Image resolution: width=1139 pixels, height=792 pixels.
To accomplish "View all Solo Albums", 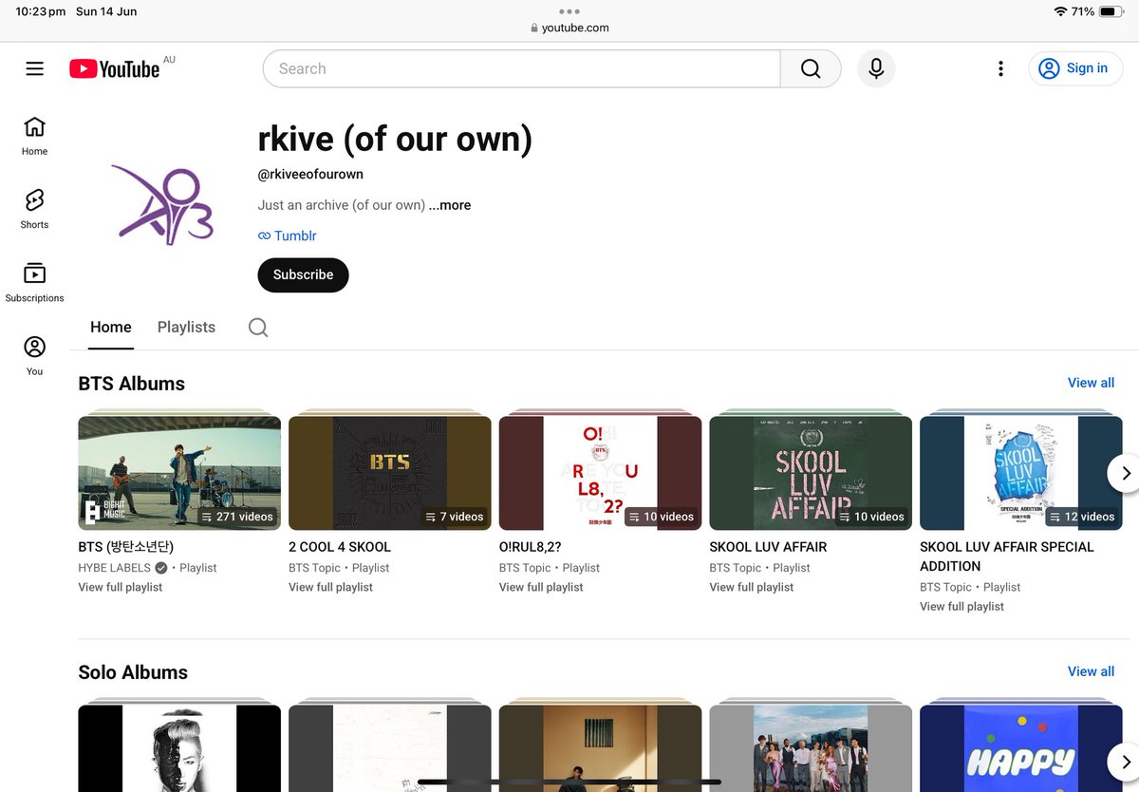I will [1091, 671].
